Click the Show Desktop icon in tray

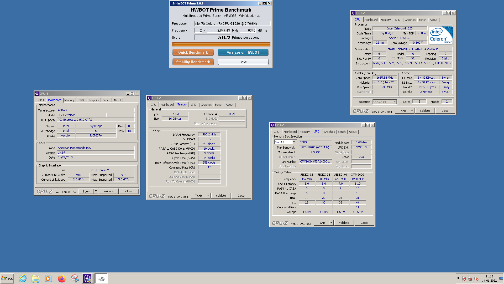coord(501,278)
